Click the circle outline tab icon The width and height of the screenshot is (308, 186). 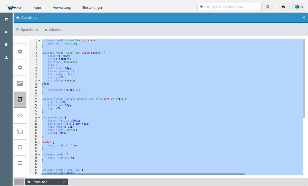[x=20, y=147]
